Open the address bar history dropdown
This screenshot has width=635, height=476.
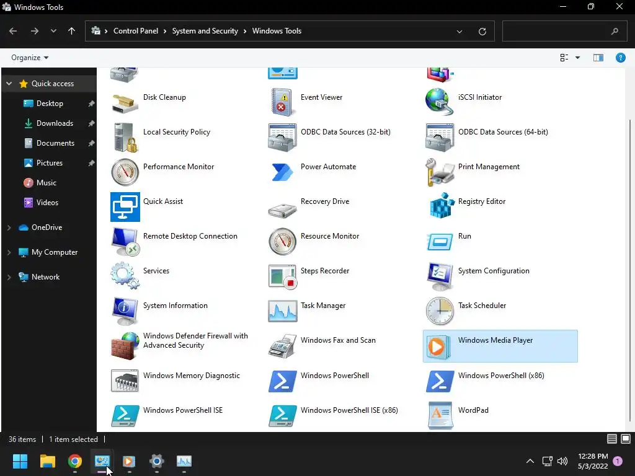pyautogui.click(x=460, y=31)
